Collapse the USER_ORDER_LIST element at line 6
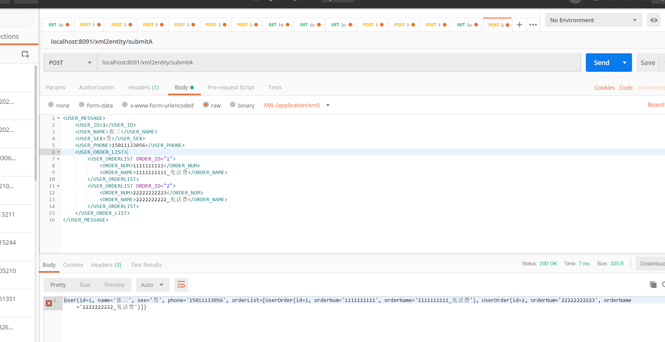Screen dimensions: 665x342 tap(58, 152)
